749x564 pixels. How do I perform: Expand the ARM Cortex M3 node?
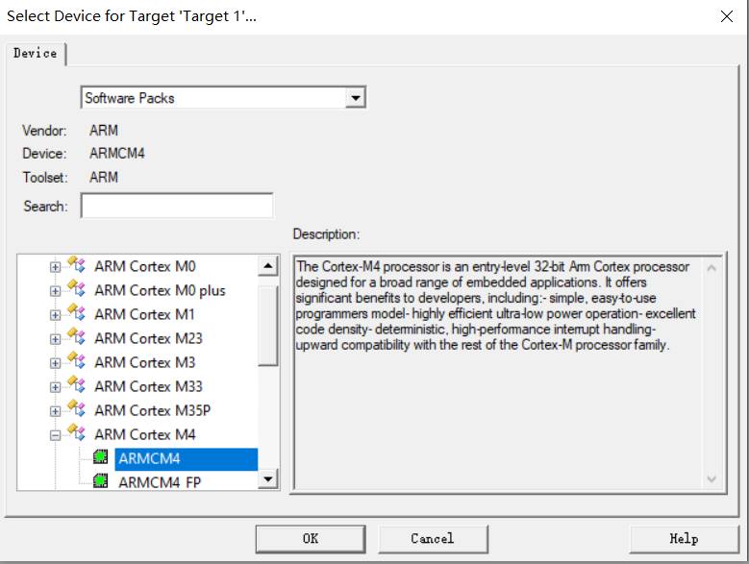click(56, 363)
